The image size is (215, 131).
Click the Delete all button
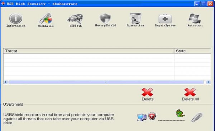[190, 94]
